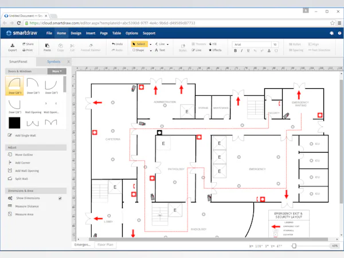The image size is (344, 258).
Task: Click the notification bell icon
Action: (x=331, y=33)
